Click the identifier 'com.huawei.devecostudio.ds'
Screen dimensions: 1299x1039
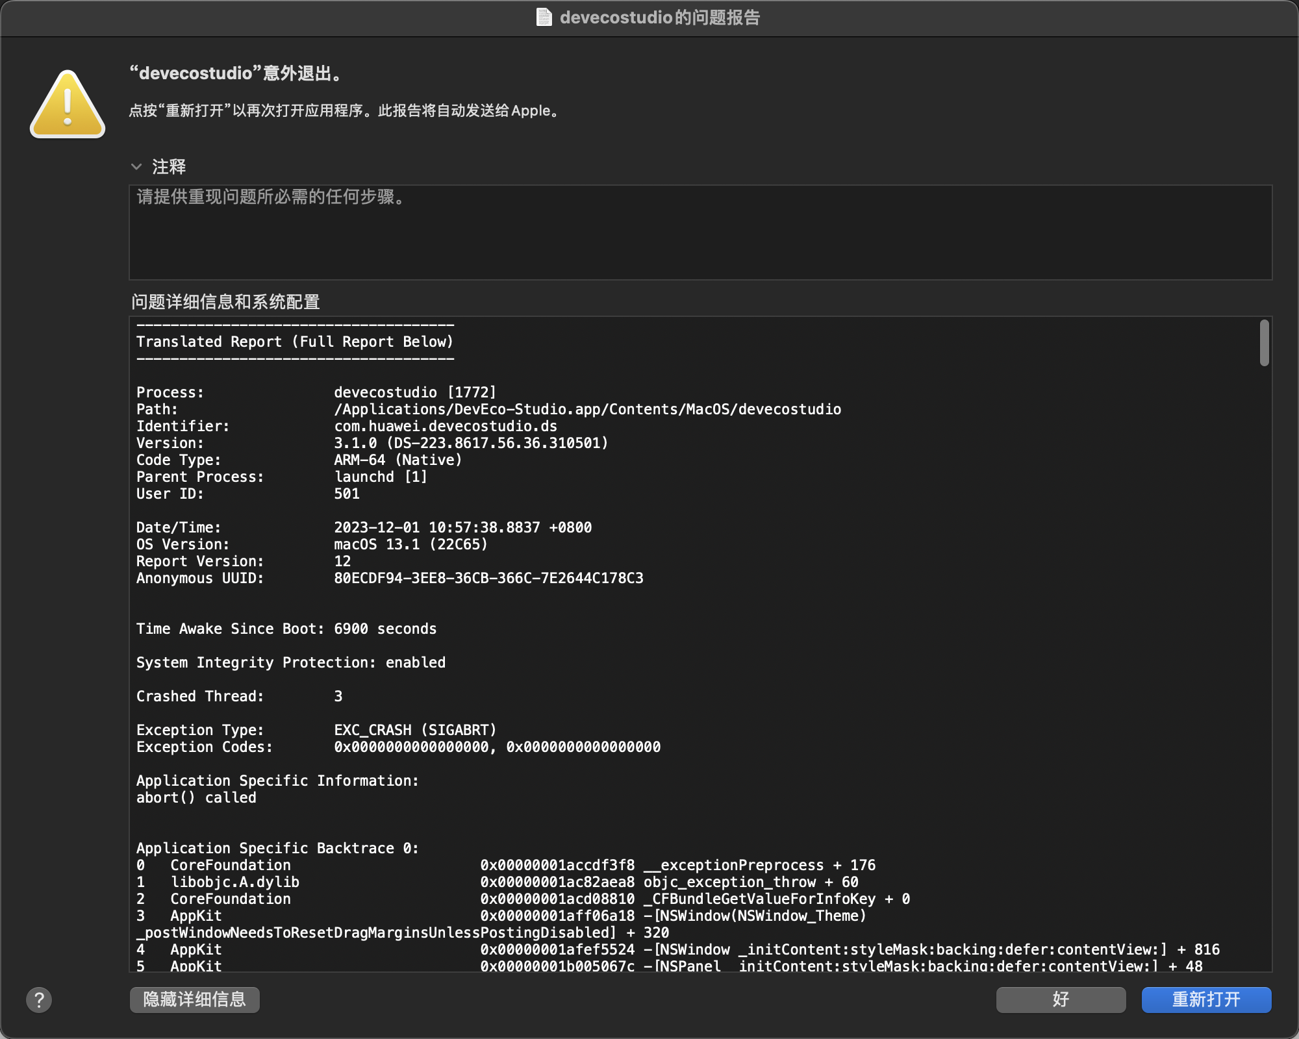click(446, 426)
